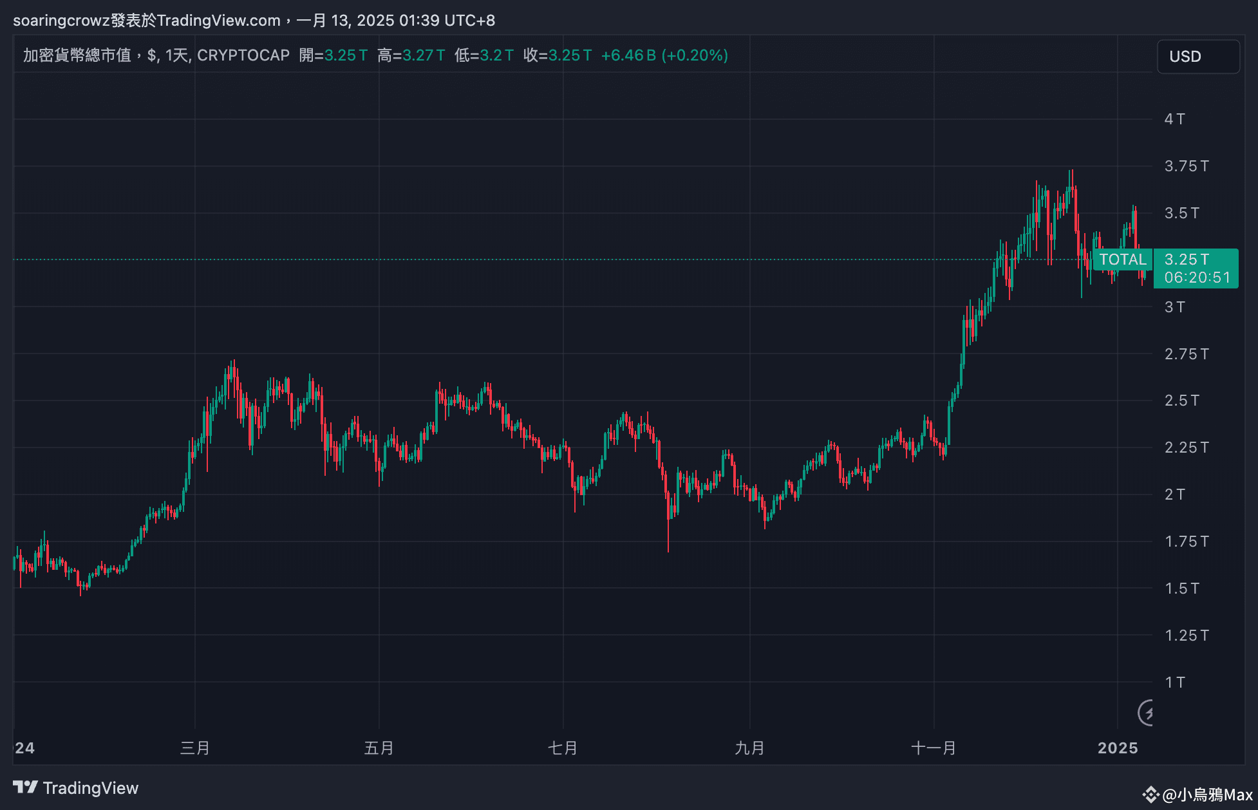Image resolution: width=1258 pixels, height=810 pixels.
Task: Click the 高=3.27 T high value
Action: (411, 55)
